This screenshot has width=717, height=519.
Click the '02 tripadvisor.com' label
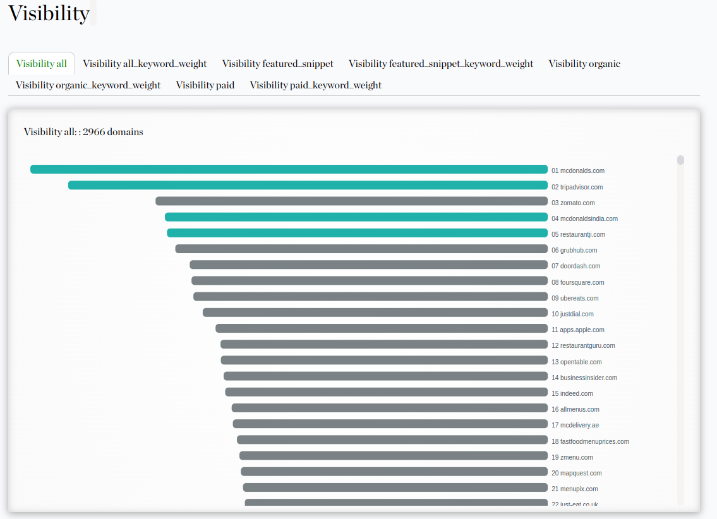click(577, 187)
